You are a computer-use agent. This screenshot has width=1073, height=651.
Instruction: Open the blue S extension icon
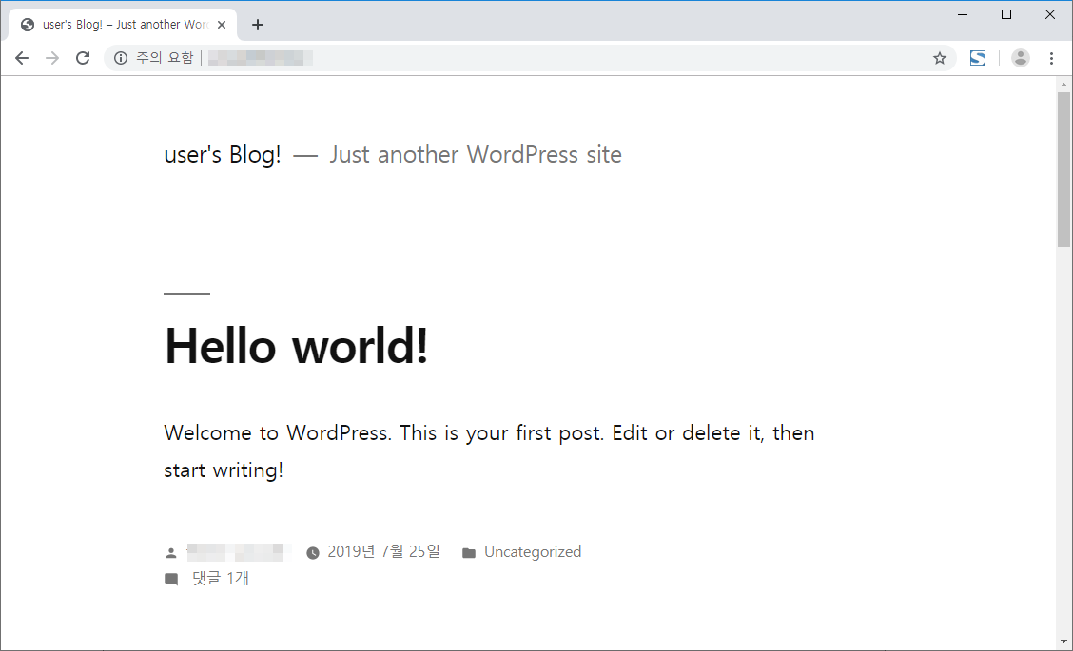978,58
